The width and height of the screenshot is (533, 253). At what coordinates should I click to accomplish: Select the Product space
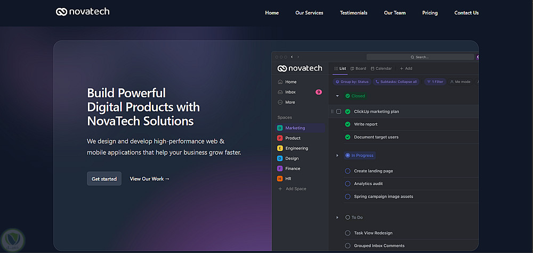(289, 138)
